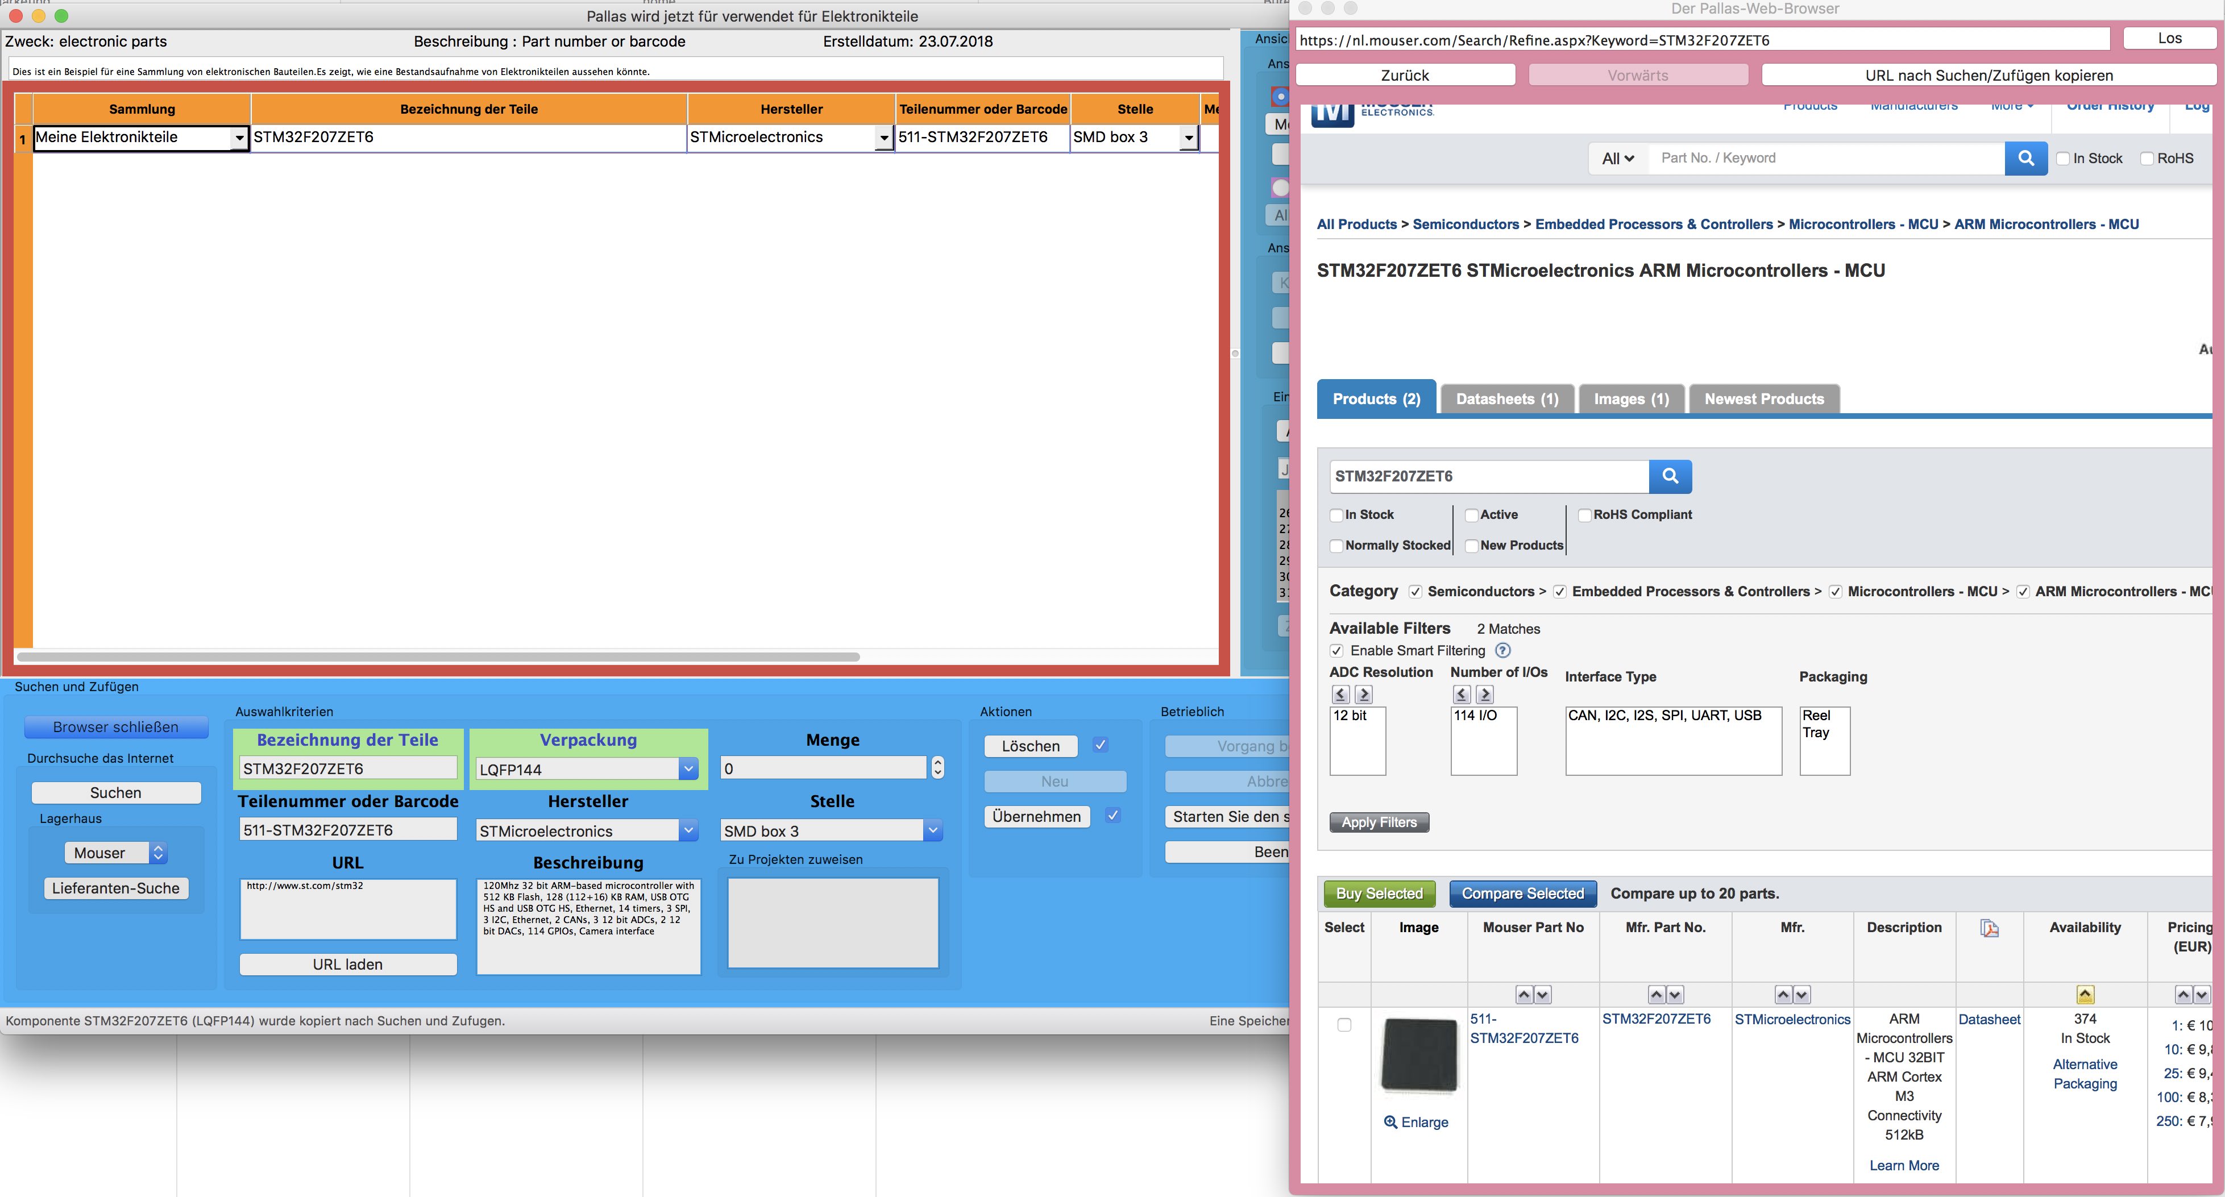Click the refine search magnifier beside STM32F207ZET6

pos(1670,476)
